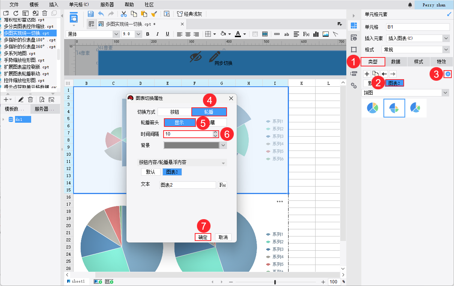Open 帮助 menu
454x286 pixels.
(129, 5)
